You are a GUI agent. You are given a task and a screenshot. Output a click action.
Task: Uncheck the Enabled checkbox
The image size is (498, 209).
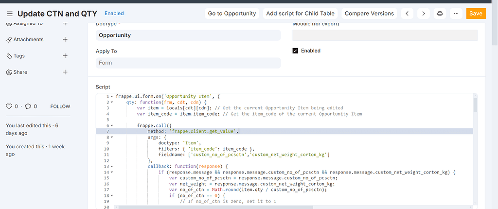point(295,51)
